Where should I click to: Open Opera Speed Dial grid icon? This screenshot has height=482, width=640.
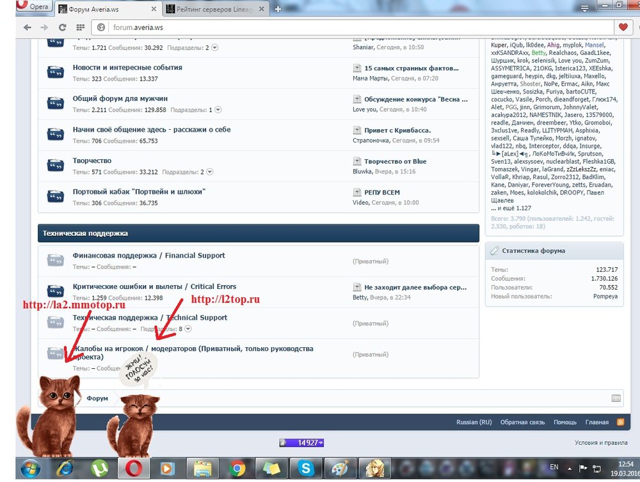click(80, 27)
